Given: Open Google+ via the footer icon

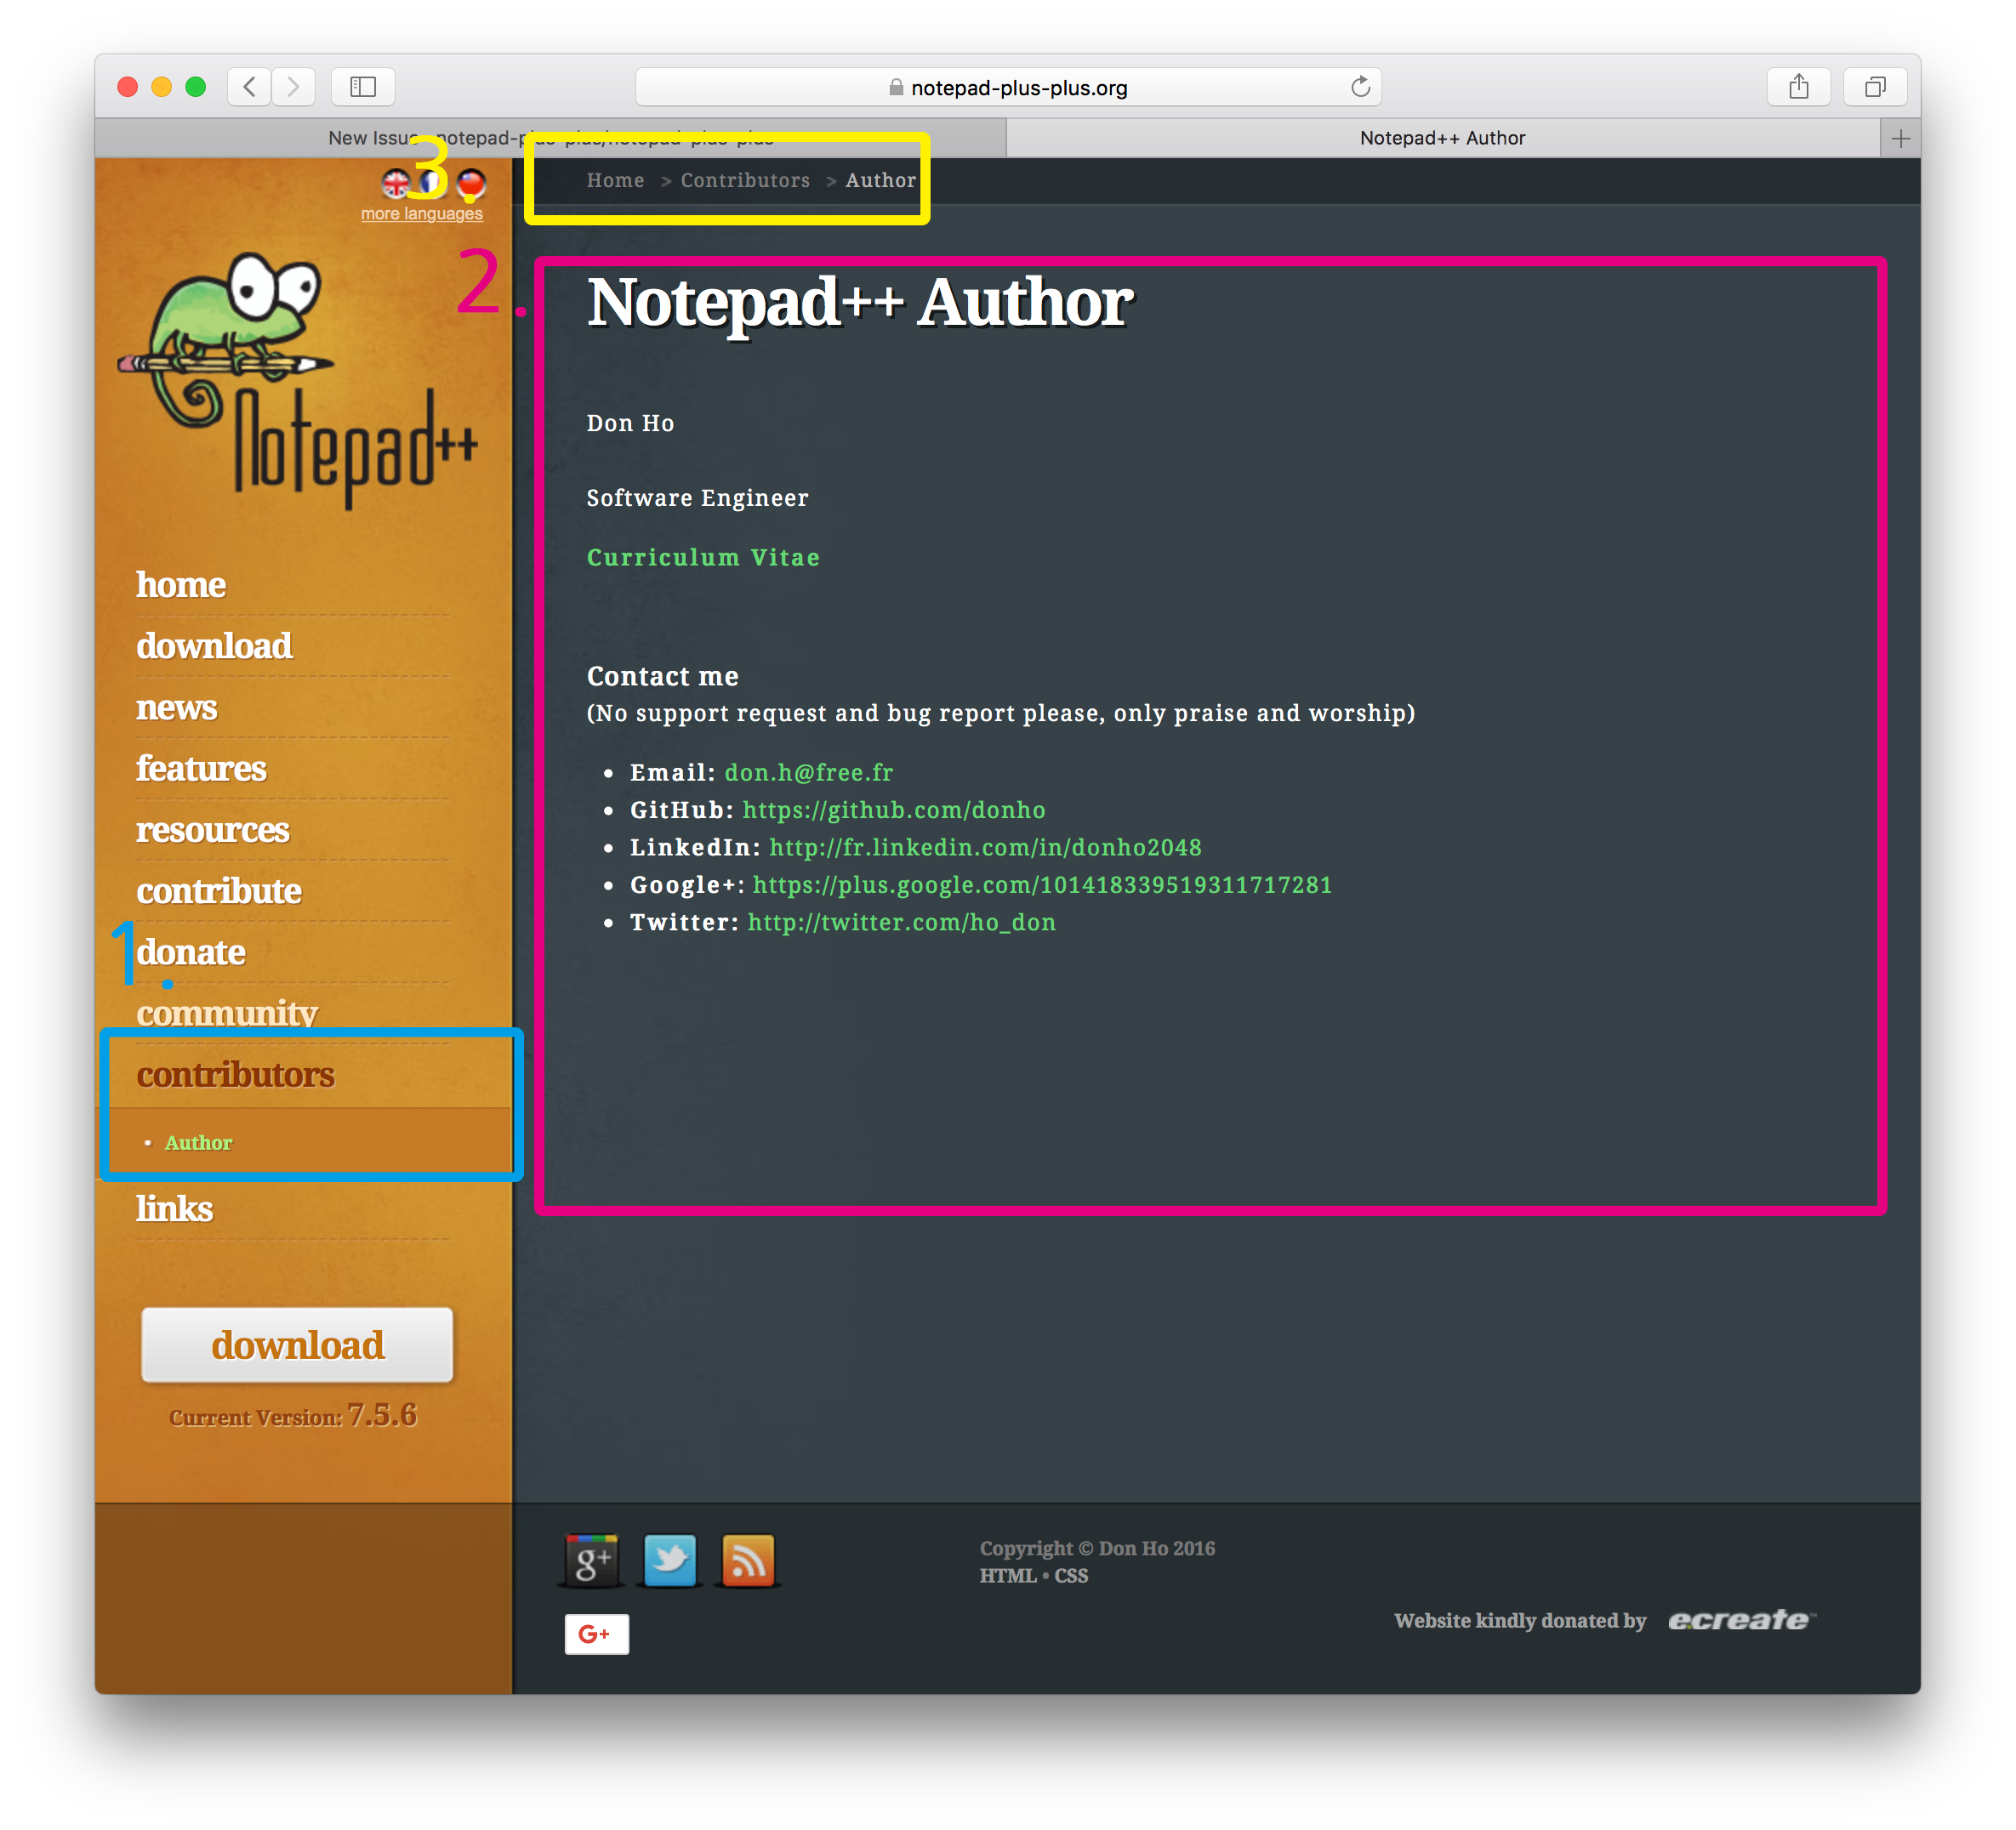Looking at the screenshot, I should pyautogui.click(x=591, y=1559).
